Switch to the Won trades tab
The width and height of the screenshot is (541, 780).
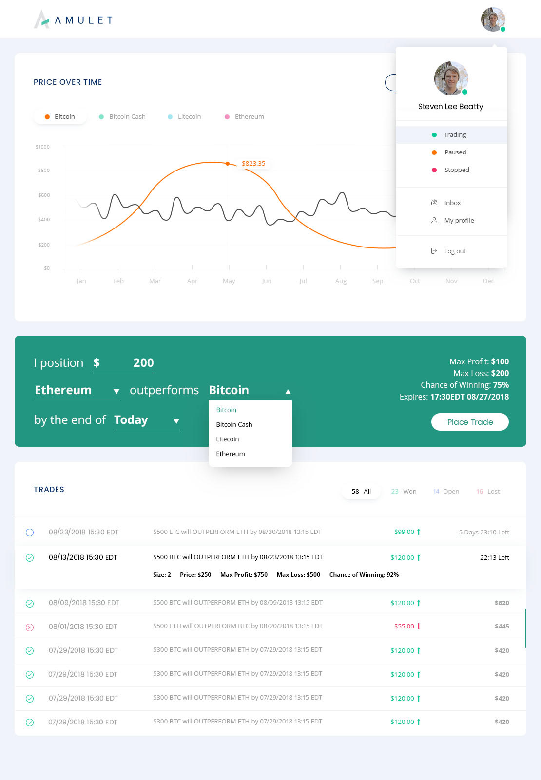(404, 491)
